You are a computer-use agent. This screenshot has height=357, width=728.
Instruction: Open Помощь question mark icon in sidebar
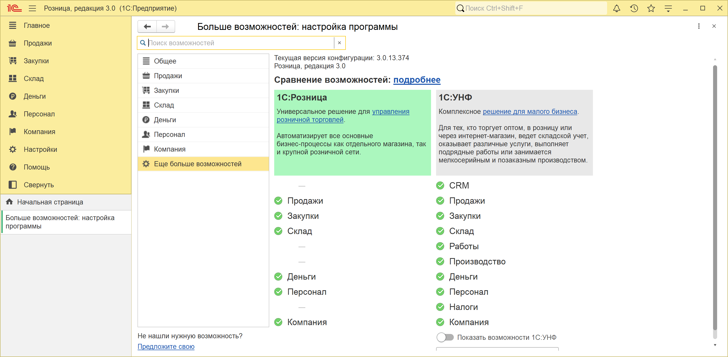click(12, 167)
